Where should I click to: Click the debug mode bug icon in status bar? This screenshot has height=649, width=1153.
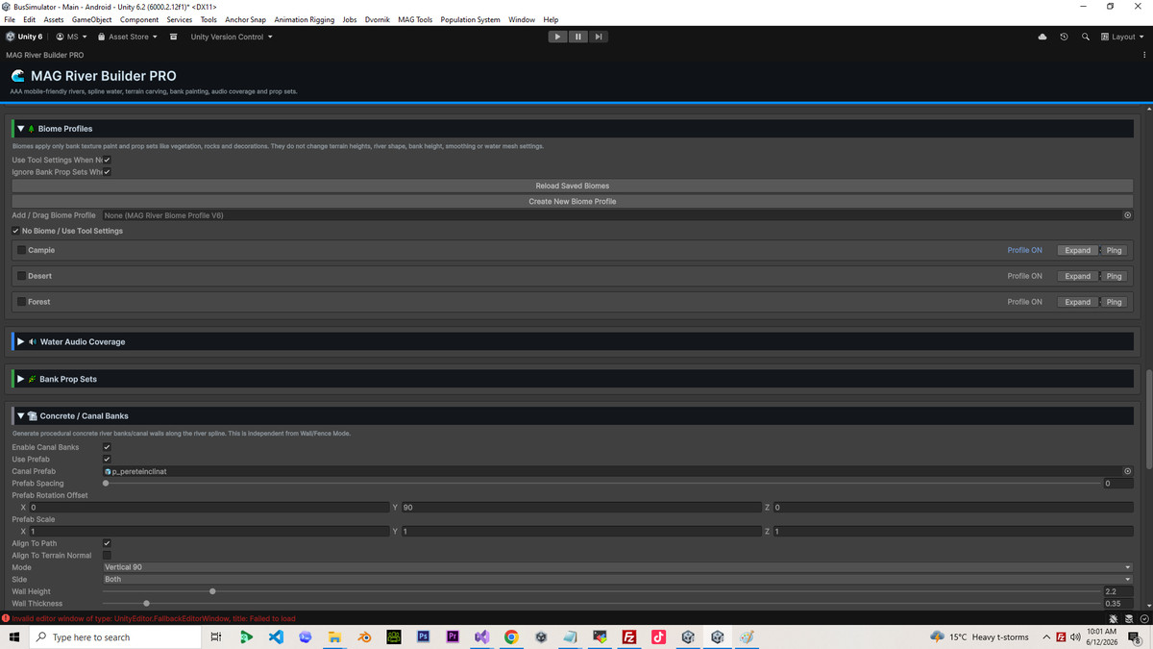click(x=1114, y=618)
